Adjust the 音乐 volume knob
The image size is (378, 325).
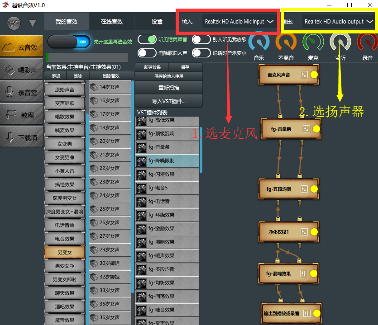[259, 42]
